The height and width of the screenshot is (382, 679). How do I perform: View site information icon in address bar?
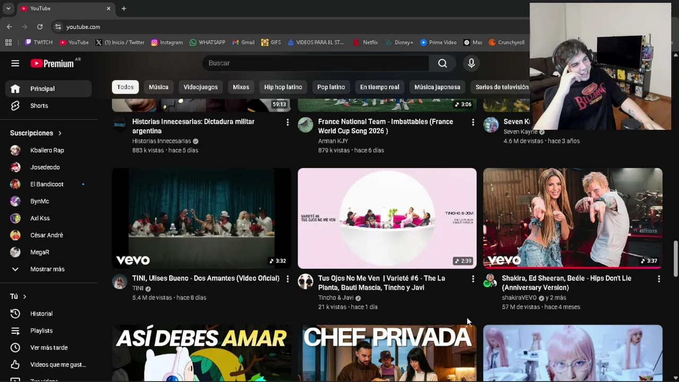click(57, 27)
